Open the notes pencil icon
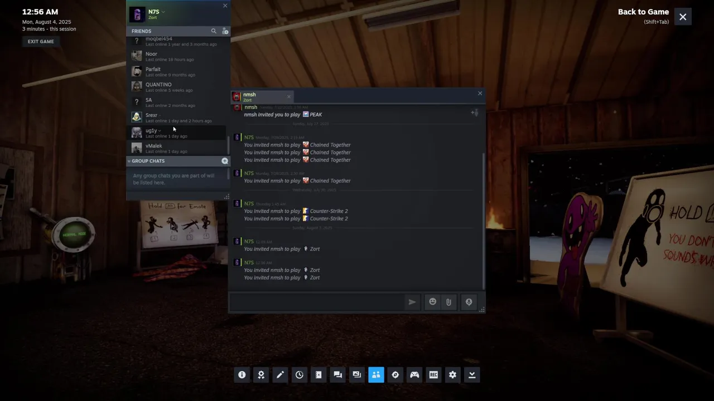714x401 pixels. pos(280,375)
